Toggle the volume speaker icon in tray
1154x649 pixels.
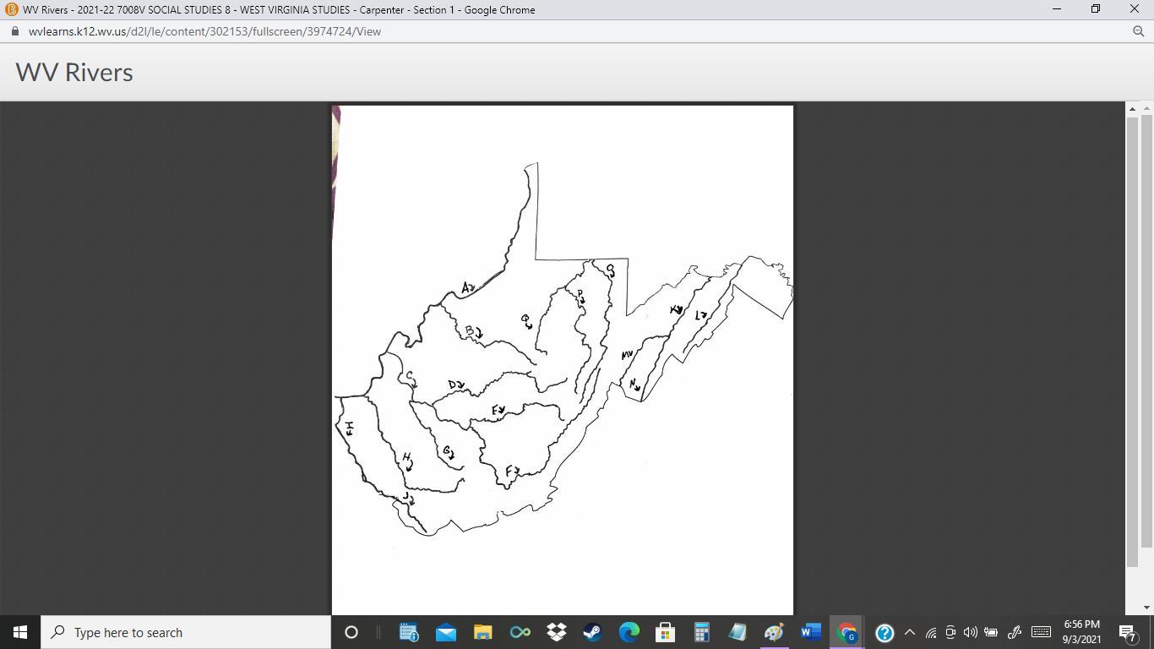971,632
